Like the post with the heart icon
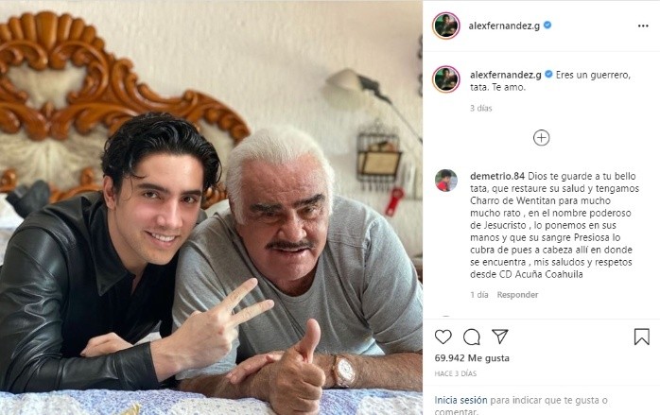The width and height of the screenshot is (660, 415). 443,337
